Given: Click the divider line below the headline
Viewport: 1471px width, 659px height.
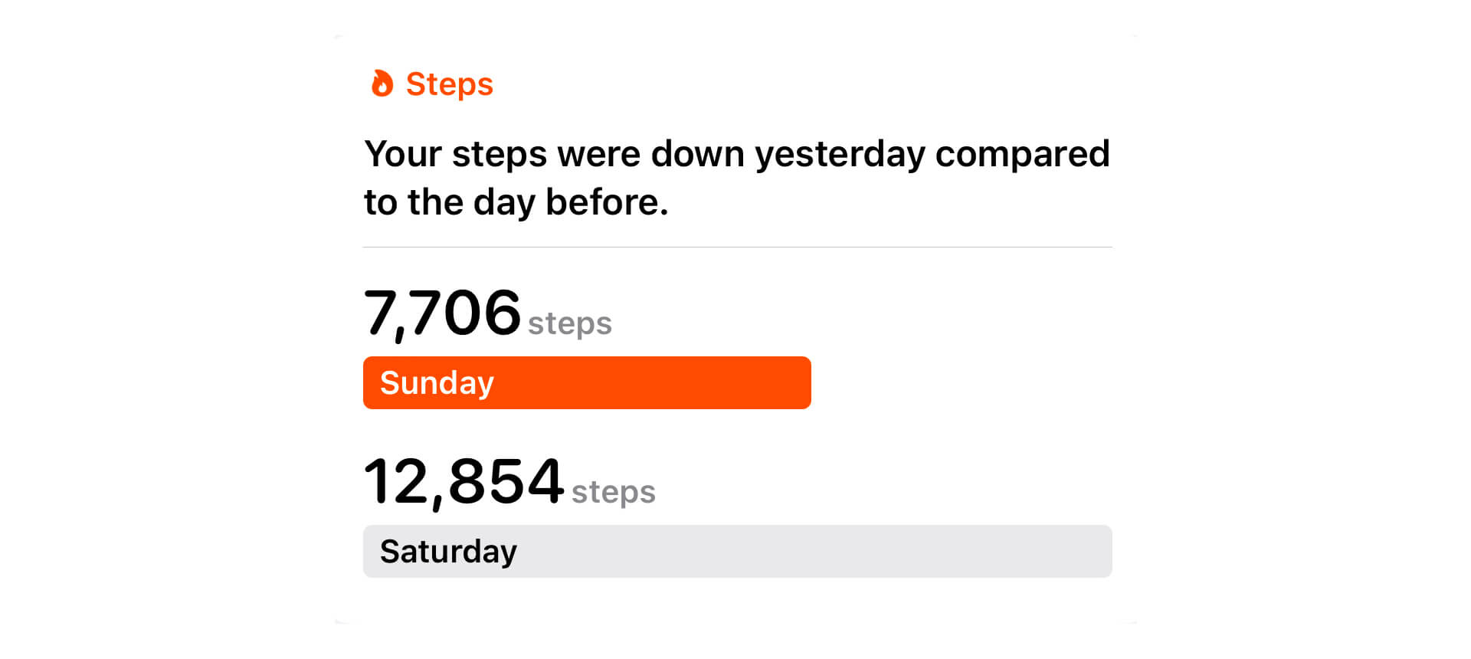Looking at the screenshot, I should [737, 247].
